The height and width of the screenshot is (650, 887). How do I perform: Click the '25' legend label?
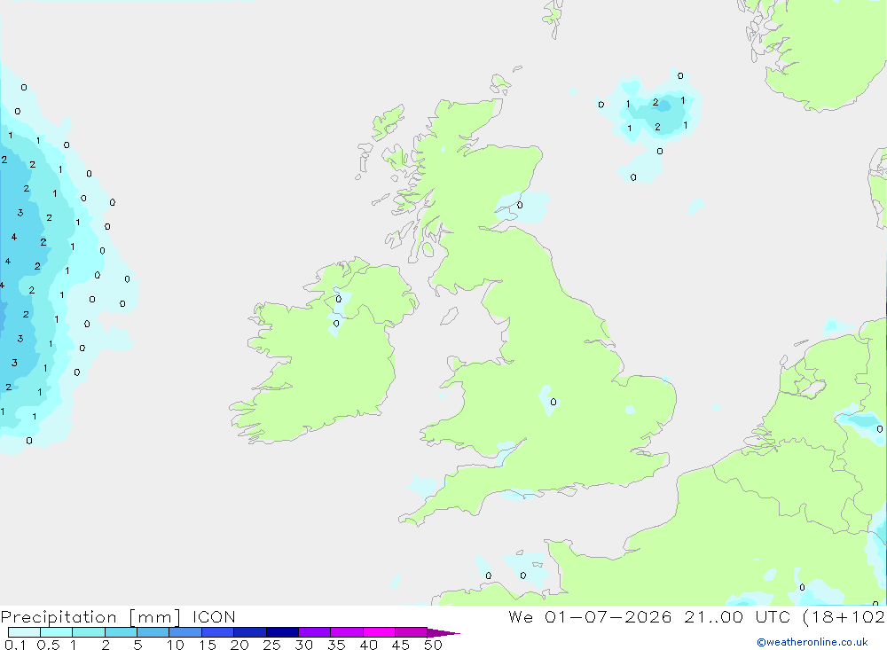(271, 645)
